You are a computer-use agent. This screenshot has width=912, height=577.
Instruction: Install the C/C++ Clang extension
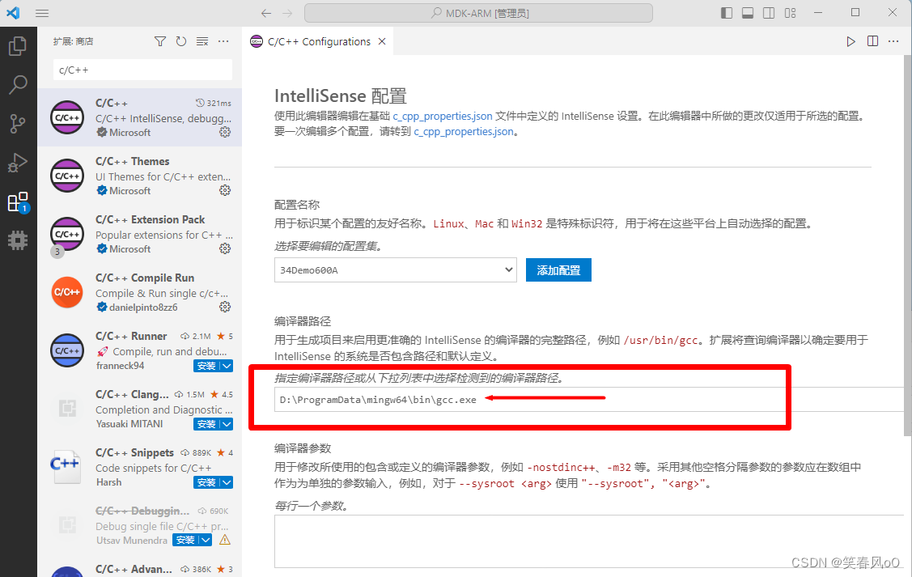206,424
